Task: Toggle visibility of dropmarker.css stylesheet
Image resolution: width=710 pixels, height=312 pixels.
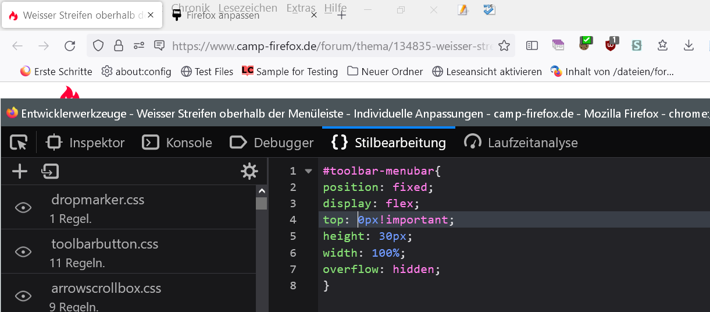Action: point(23,208)
